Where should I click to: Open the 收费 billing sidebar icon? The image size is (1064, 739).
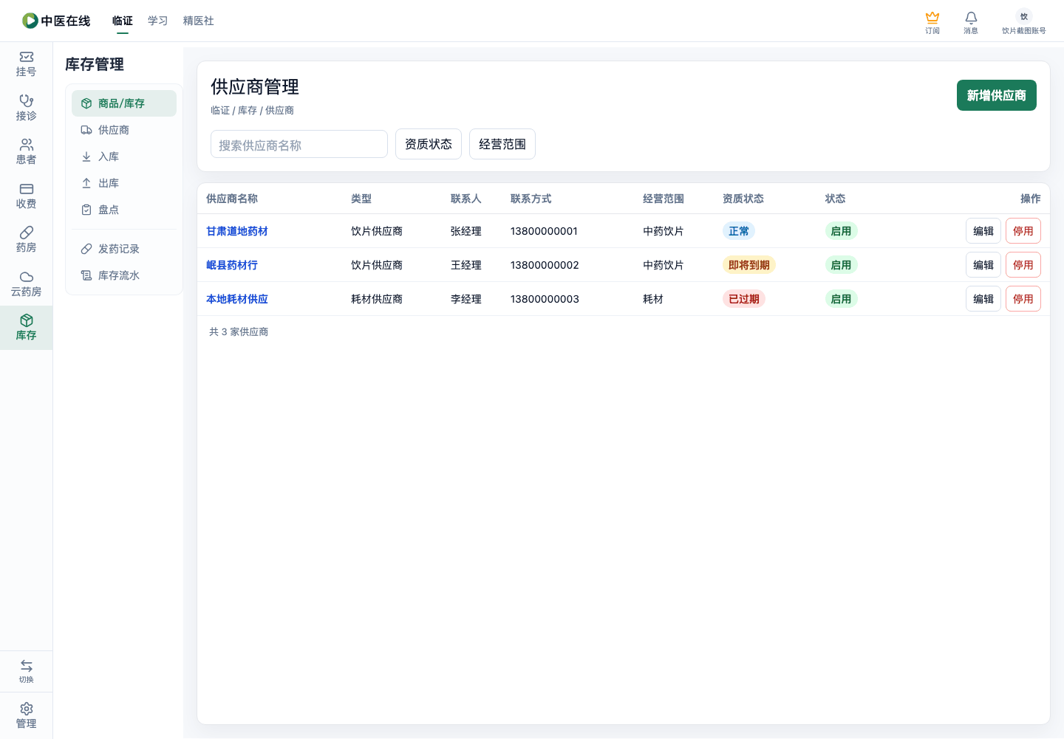click(27, 189)
